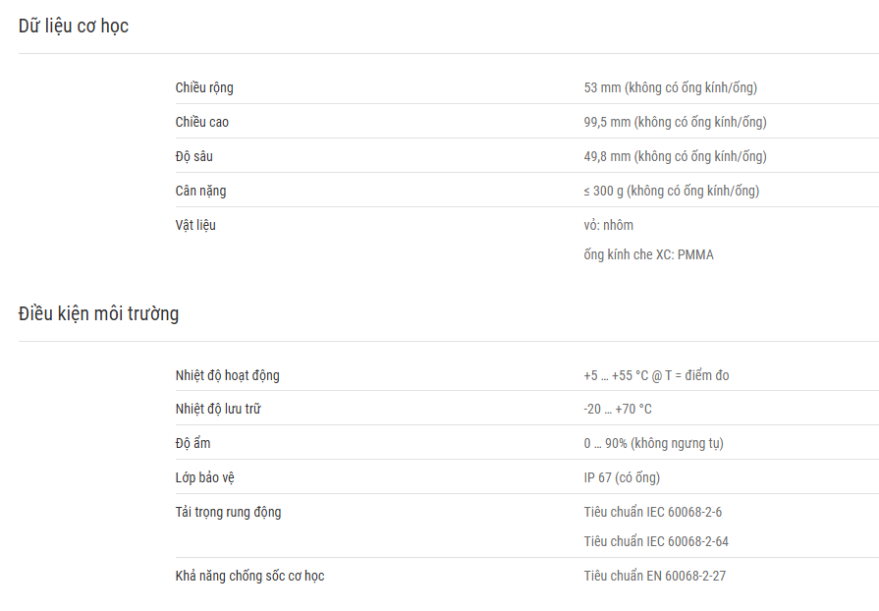Select the "Chiều rộng" row label
The height and width of the screenshot is (611, 879).
pyautogui.click(x=204, y=87)
